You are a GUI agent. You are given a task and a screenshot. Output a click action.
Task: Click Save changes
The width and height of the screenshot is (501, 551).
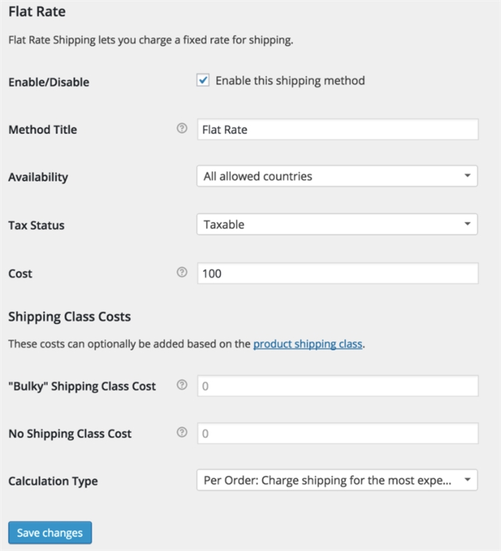click(x=49, y=532)
